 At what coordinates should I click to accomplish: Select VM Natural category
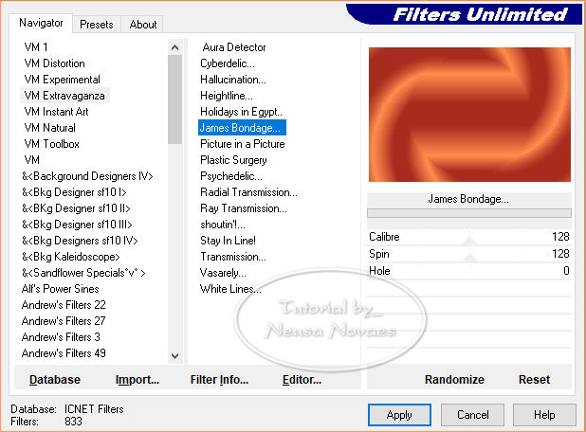tap(49, 128)
